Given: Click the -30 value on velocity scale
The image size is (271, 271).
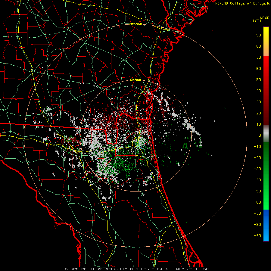Looking at the screenshot, I should (257, 169).
